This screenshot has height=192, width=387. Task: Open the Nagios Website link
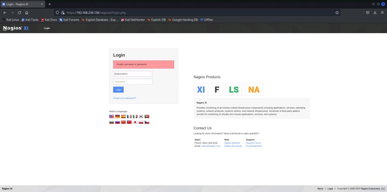pos(232,143)
